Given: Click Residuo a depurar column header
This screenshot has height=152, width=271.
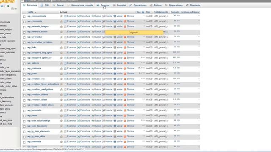Looking at the screenshot, I should point(190,12).
